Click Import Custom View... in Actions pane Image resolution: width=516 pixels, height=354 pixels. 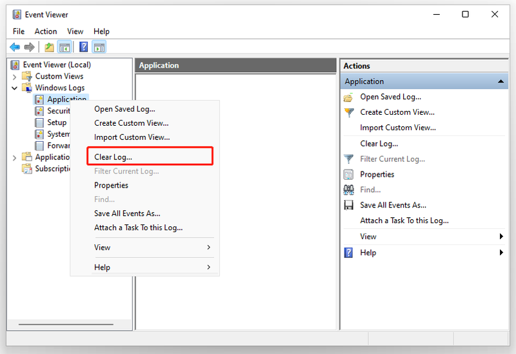(x=398, y=128)
